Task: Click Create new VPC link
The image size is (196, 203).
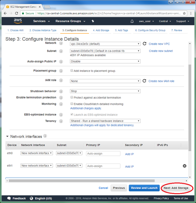Action: (159, 44)
